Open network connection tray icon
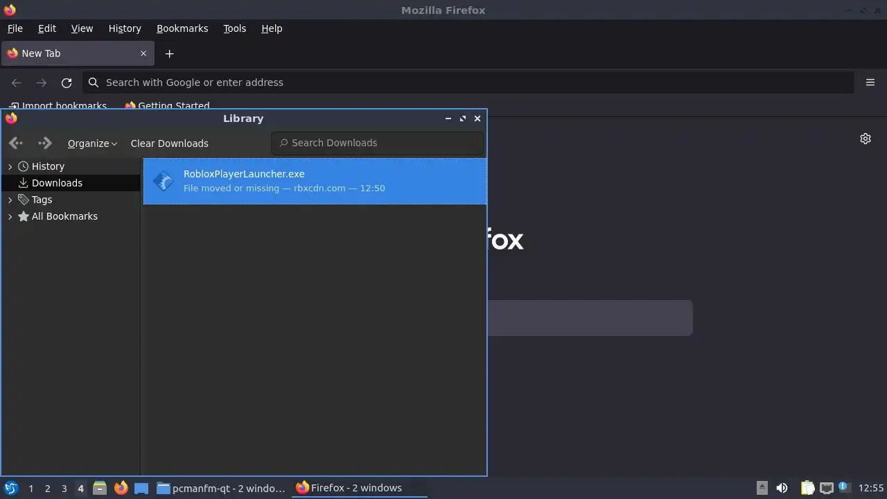 pos(826,488)
